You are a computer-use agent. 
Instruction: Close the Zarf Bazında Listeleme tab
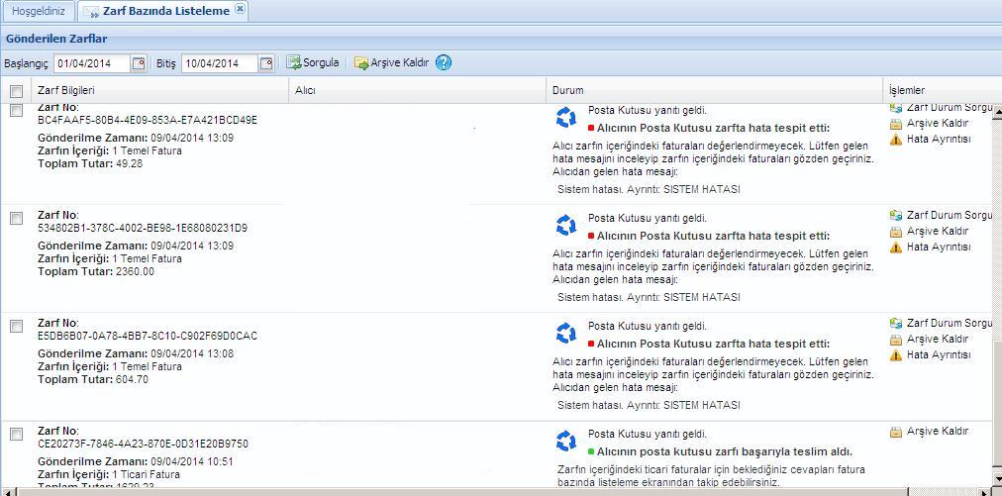coord(241,10)
